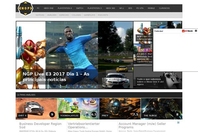The height and width of the screenshot is (132, 198).
Task: Open the YOOKA-LAYLEE review card
Action: [x=78, y=109]
